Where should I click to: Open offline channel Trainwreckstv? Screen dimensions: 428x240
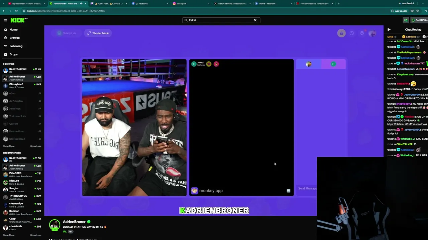point(22,116)
